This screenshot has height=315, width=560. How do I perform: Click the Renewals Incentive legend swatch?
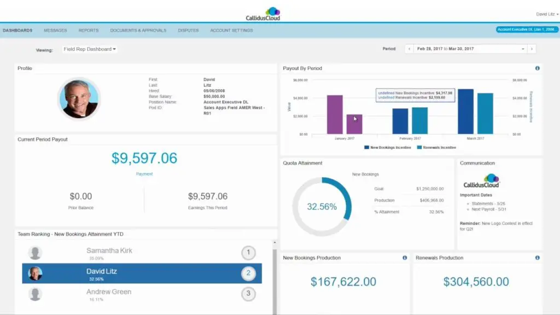419,148
